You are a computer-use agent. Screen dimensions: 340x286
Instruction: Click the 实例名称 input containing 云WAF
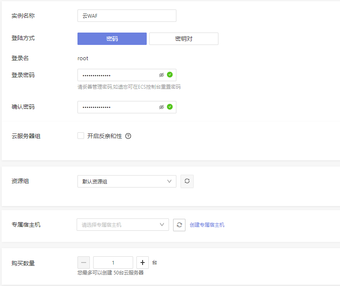[x=127, y=16]
